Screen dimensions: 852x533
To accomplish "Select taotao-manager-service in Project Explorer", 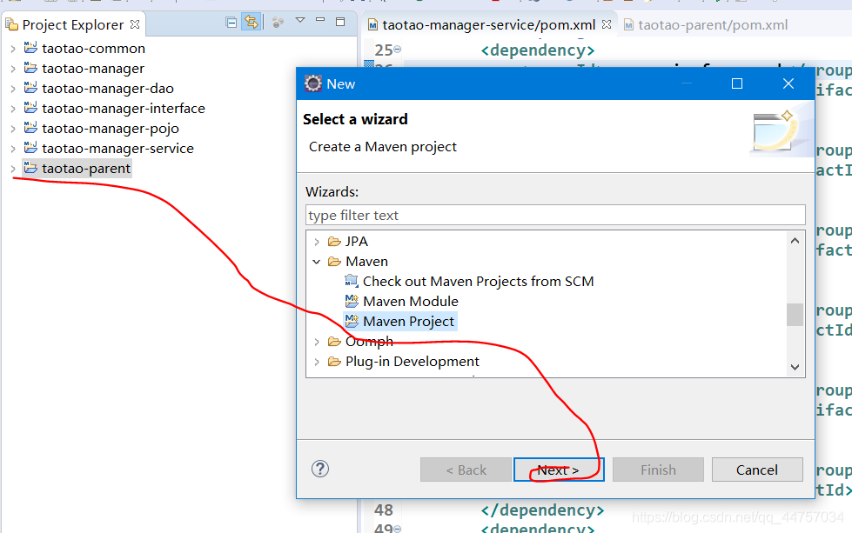I will point(117,149).
